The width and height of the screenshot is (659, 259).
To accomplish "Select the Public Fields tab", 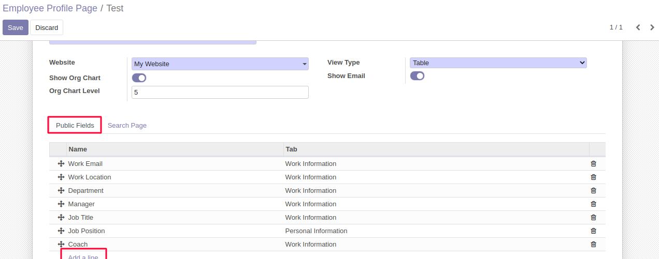I will point(75,126).
